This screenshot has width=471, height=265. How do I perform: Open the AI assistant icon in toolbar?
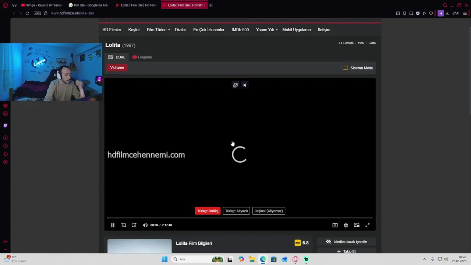[456, 13]
